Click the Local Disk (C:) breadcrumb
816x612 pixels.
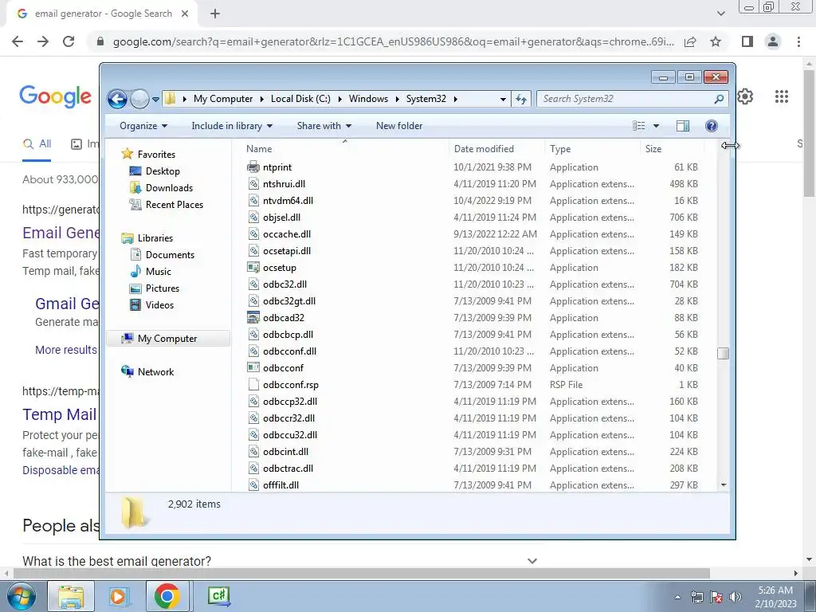pyautogui.click(x=300, y=99)
